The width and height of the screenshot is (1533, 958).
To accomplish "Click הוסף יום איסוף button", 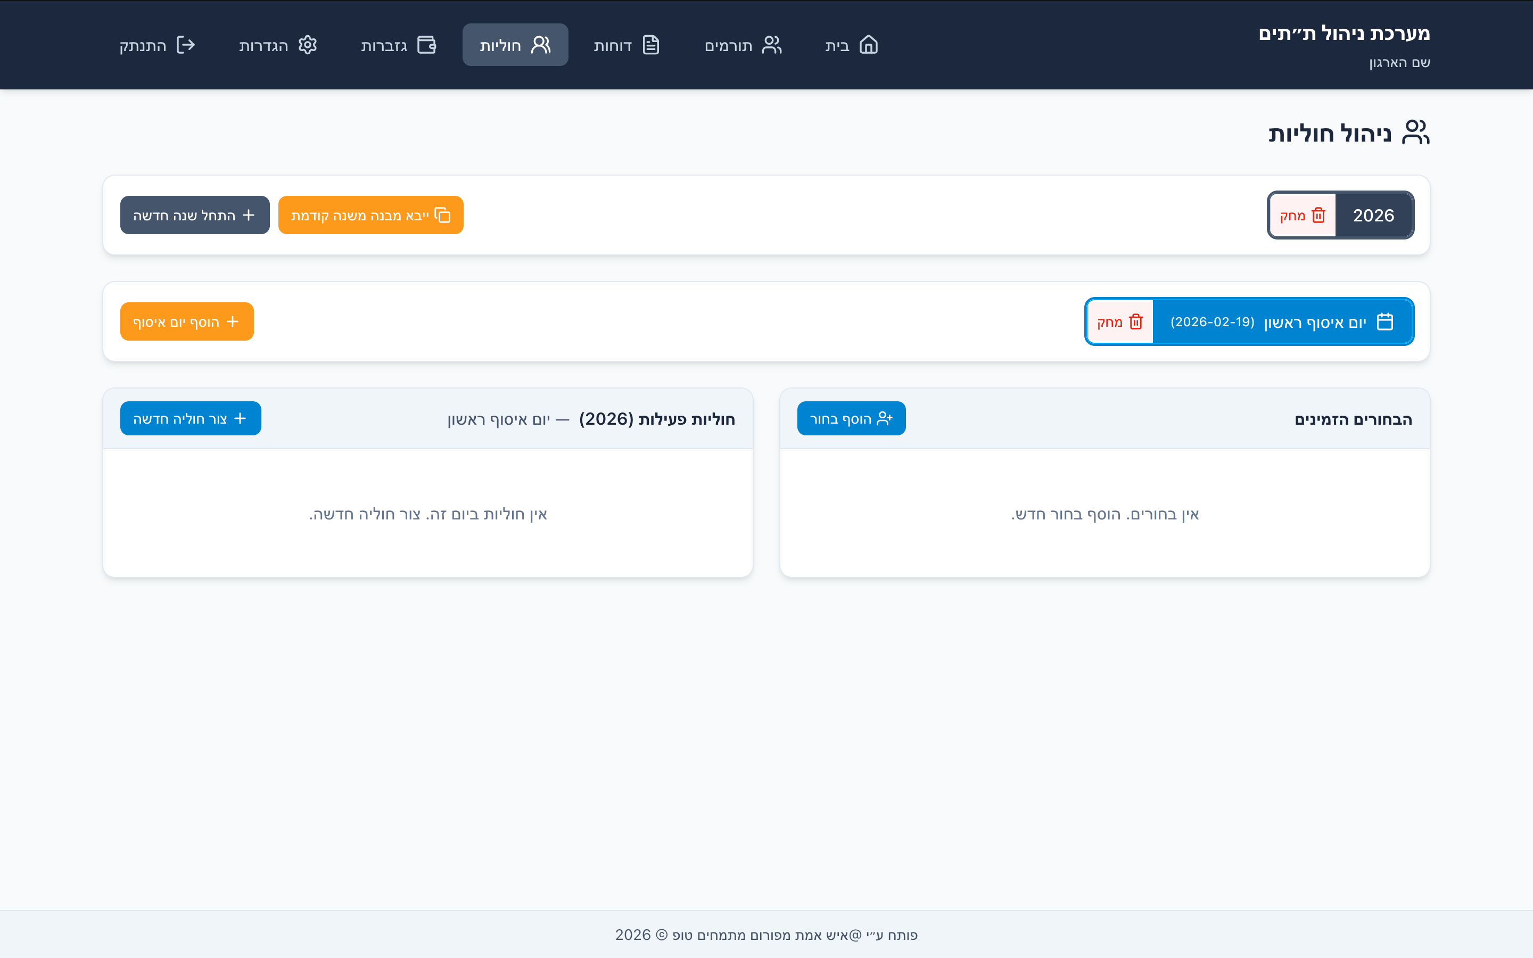I will [187, 322].
